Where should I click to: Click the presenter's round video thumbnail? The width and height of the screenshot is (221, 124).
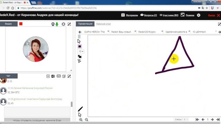36,49
